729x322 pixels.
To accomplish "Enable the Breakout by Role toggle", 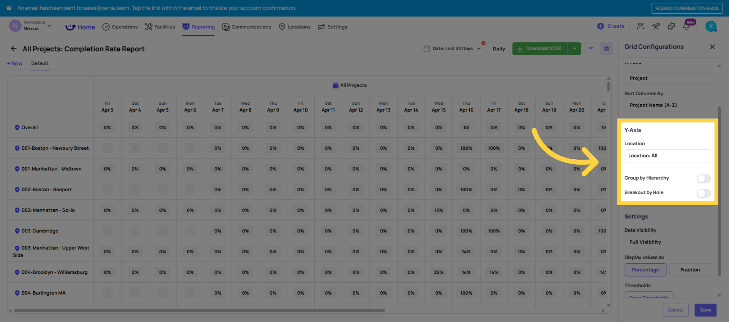I will point(704,193).
